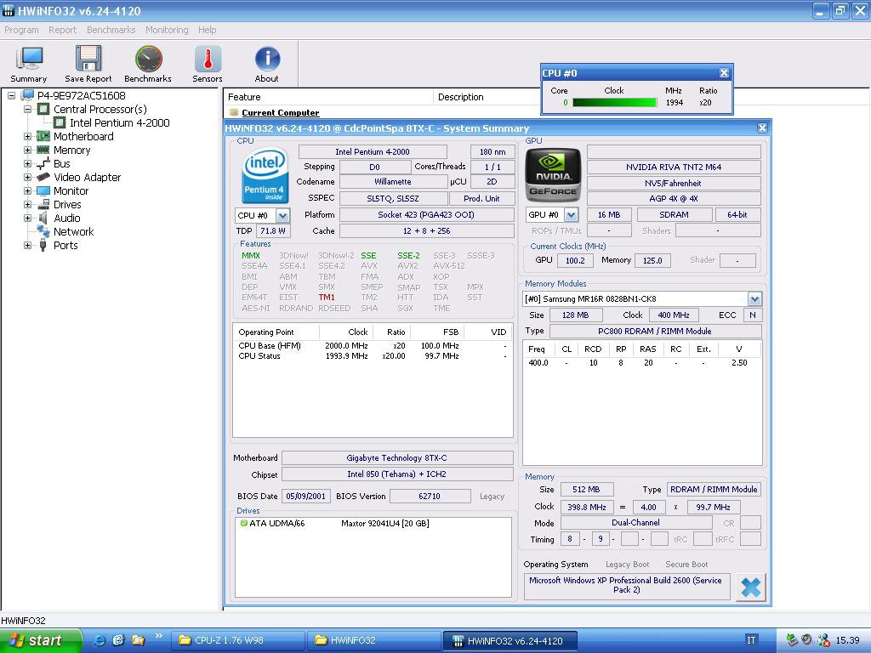The image size is (871, 653).
Task: Open the Samsung memory module dropdown
Action: pos(754,299)
